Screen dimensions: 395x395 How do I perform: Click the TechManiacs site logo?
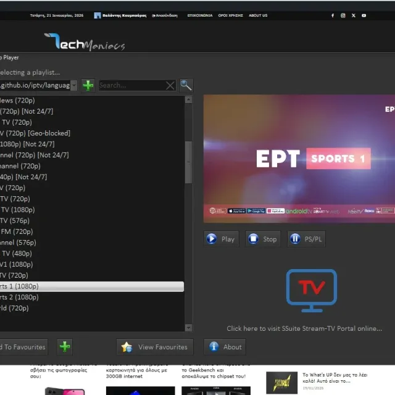tap(85, 41)
